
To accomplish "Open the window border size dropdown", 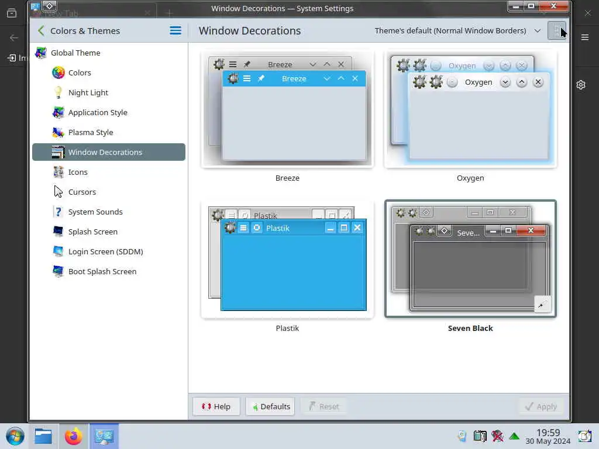I will click(x=457, y=30).
